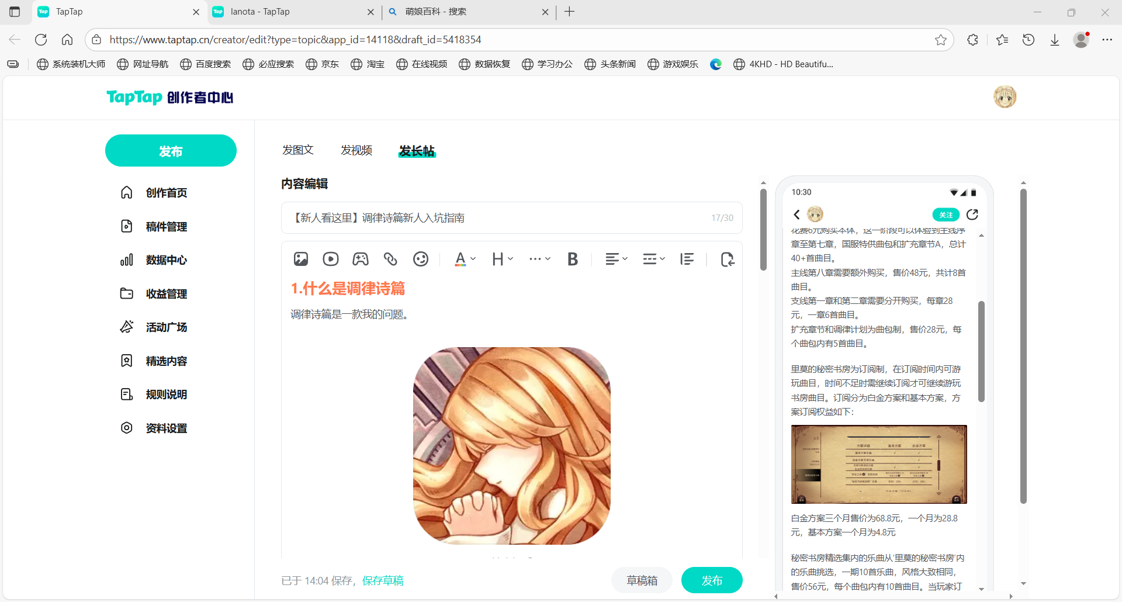
Task: Open the text alignment dropdown
Action: tap(617, 259)
